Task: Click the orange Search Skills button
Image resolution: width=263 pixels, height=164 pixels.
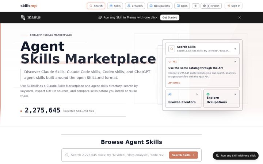Action: 183,155
